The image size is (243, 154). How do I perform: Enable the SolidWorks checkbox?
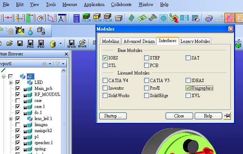[105, 96]
